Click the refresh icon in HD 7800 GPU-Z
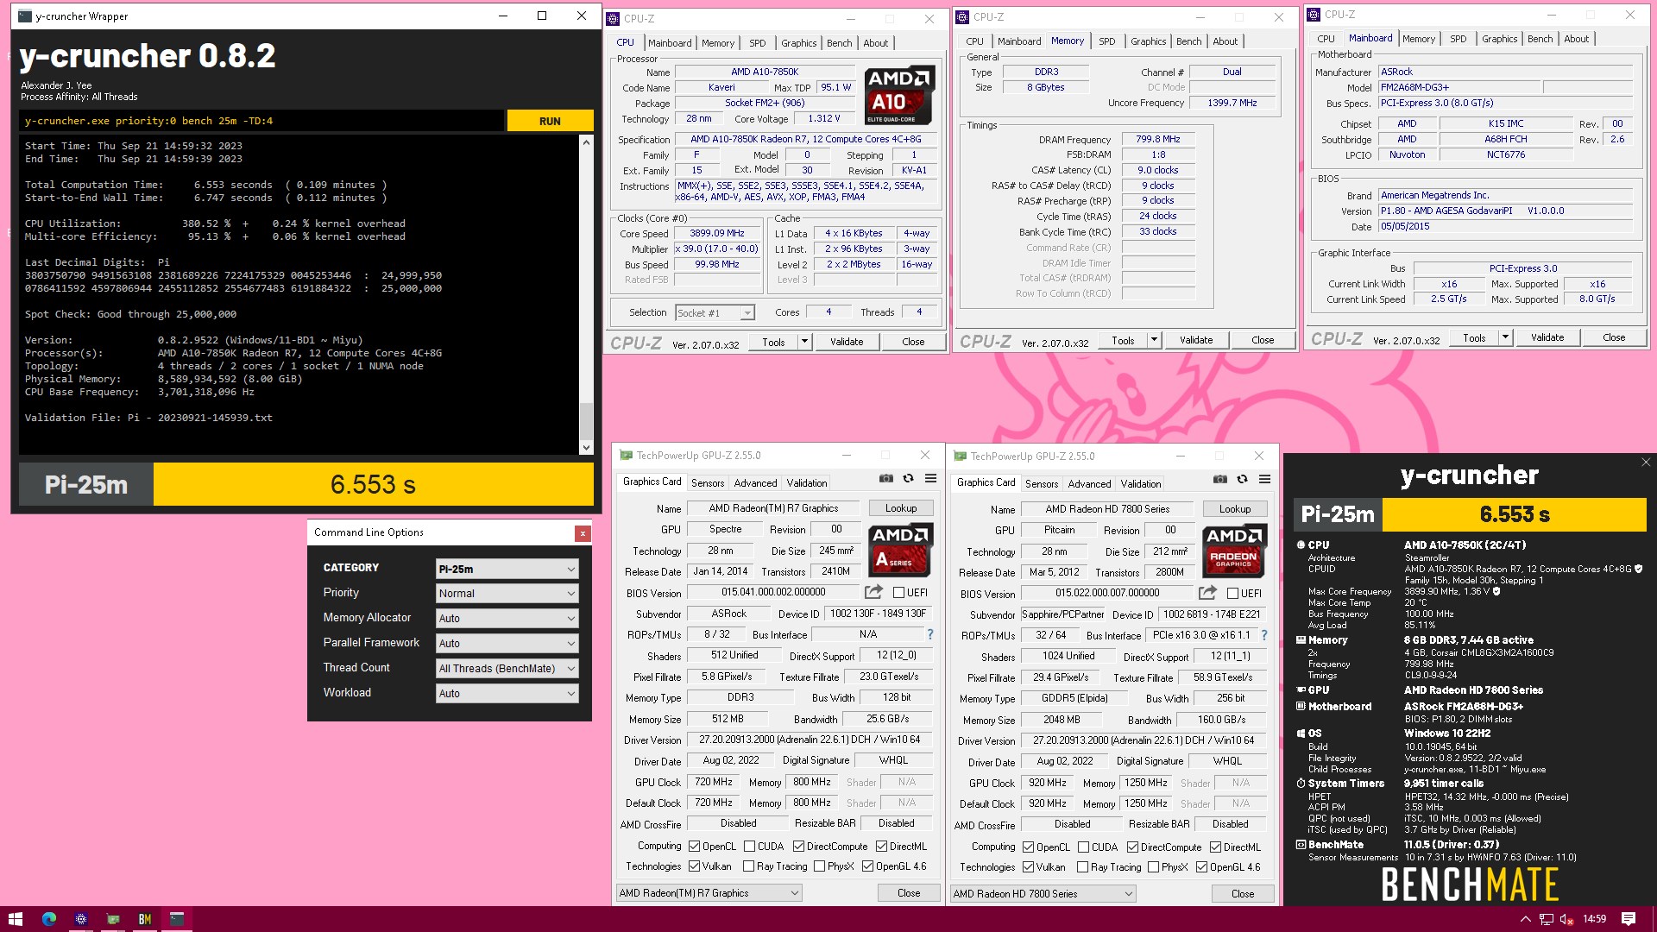Image resolution: width=1657 pixels, height=932 pixels. coord(1243,480)
